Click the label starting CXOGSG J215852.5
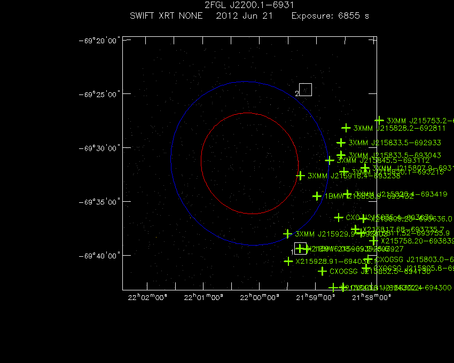454x363 pixels. coord(380,272)
